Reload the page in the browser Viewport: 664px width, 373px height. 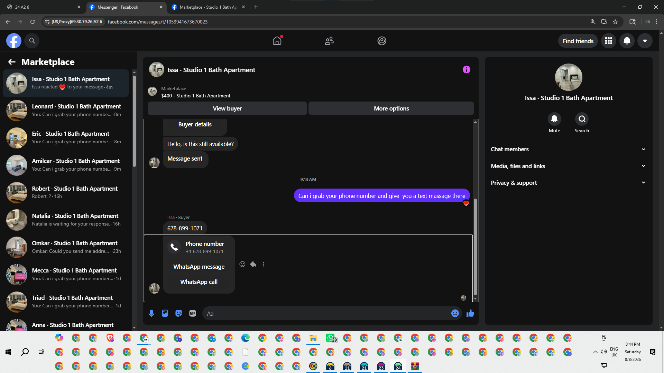coord(33,22)
